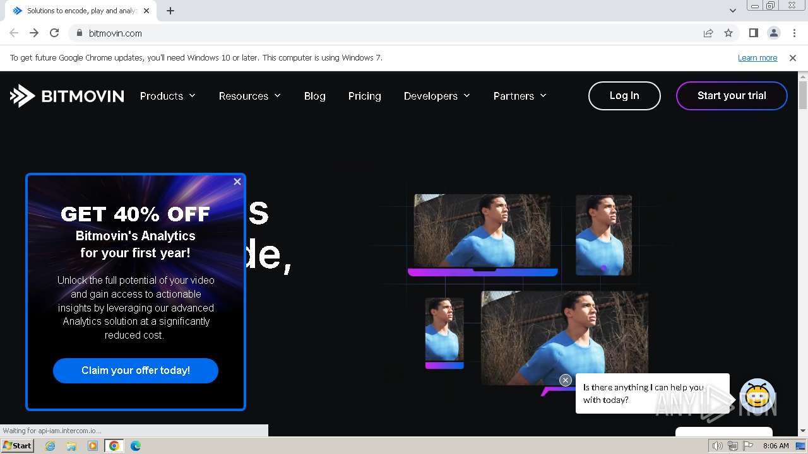Image resolution: width=808 pixels, height=454 pixels.
Task: Launch Internet Explorer from taskbar
Action: (x=50, y=446)
